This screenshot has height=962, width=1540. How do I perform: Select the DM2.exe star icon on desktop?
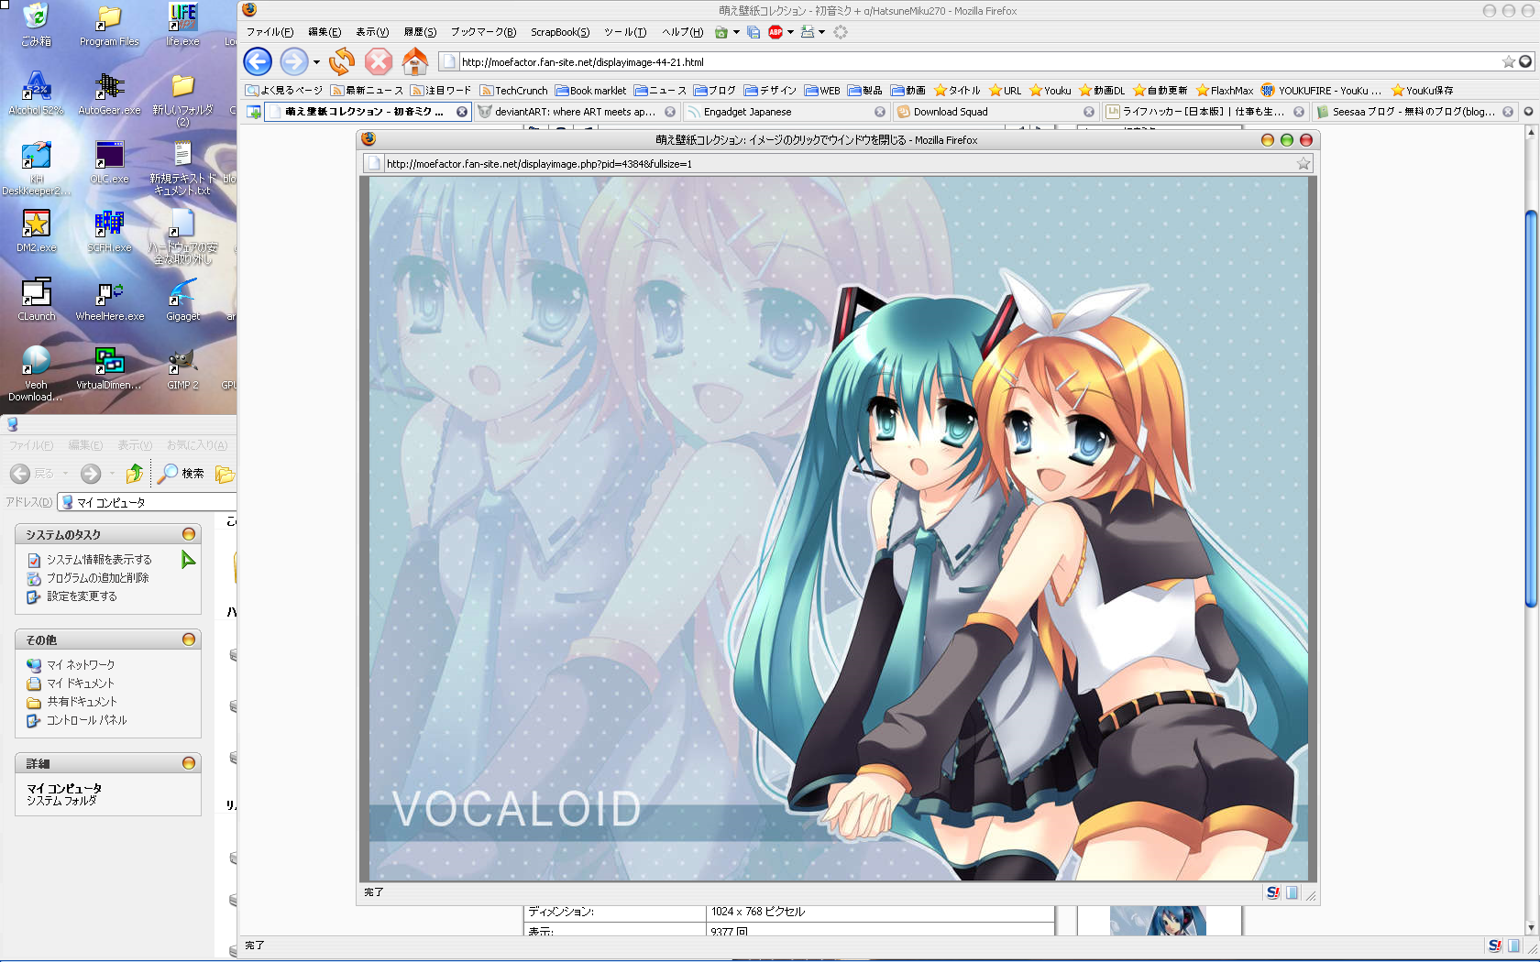36,231
